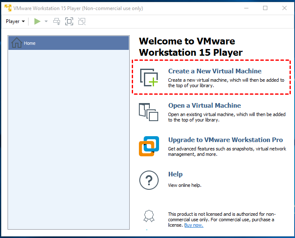This screenshot has height=238, width=295.
Task: Click the green Power On play icon
Action: coord(37,21)
